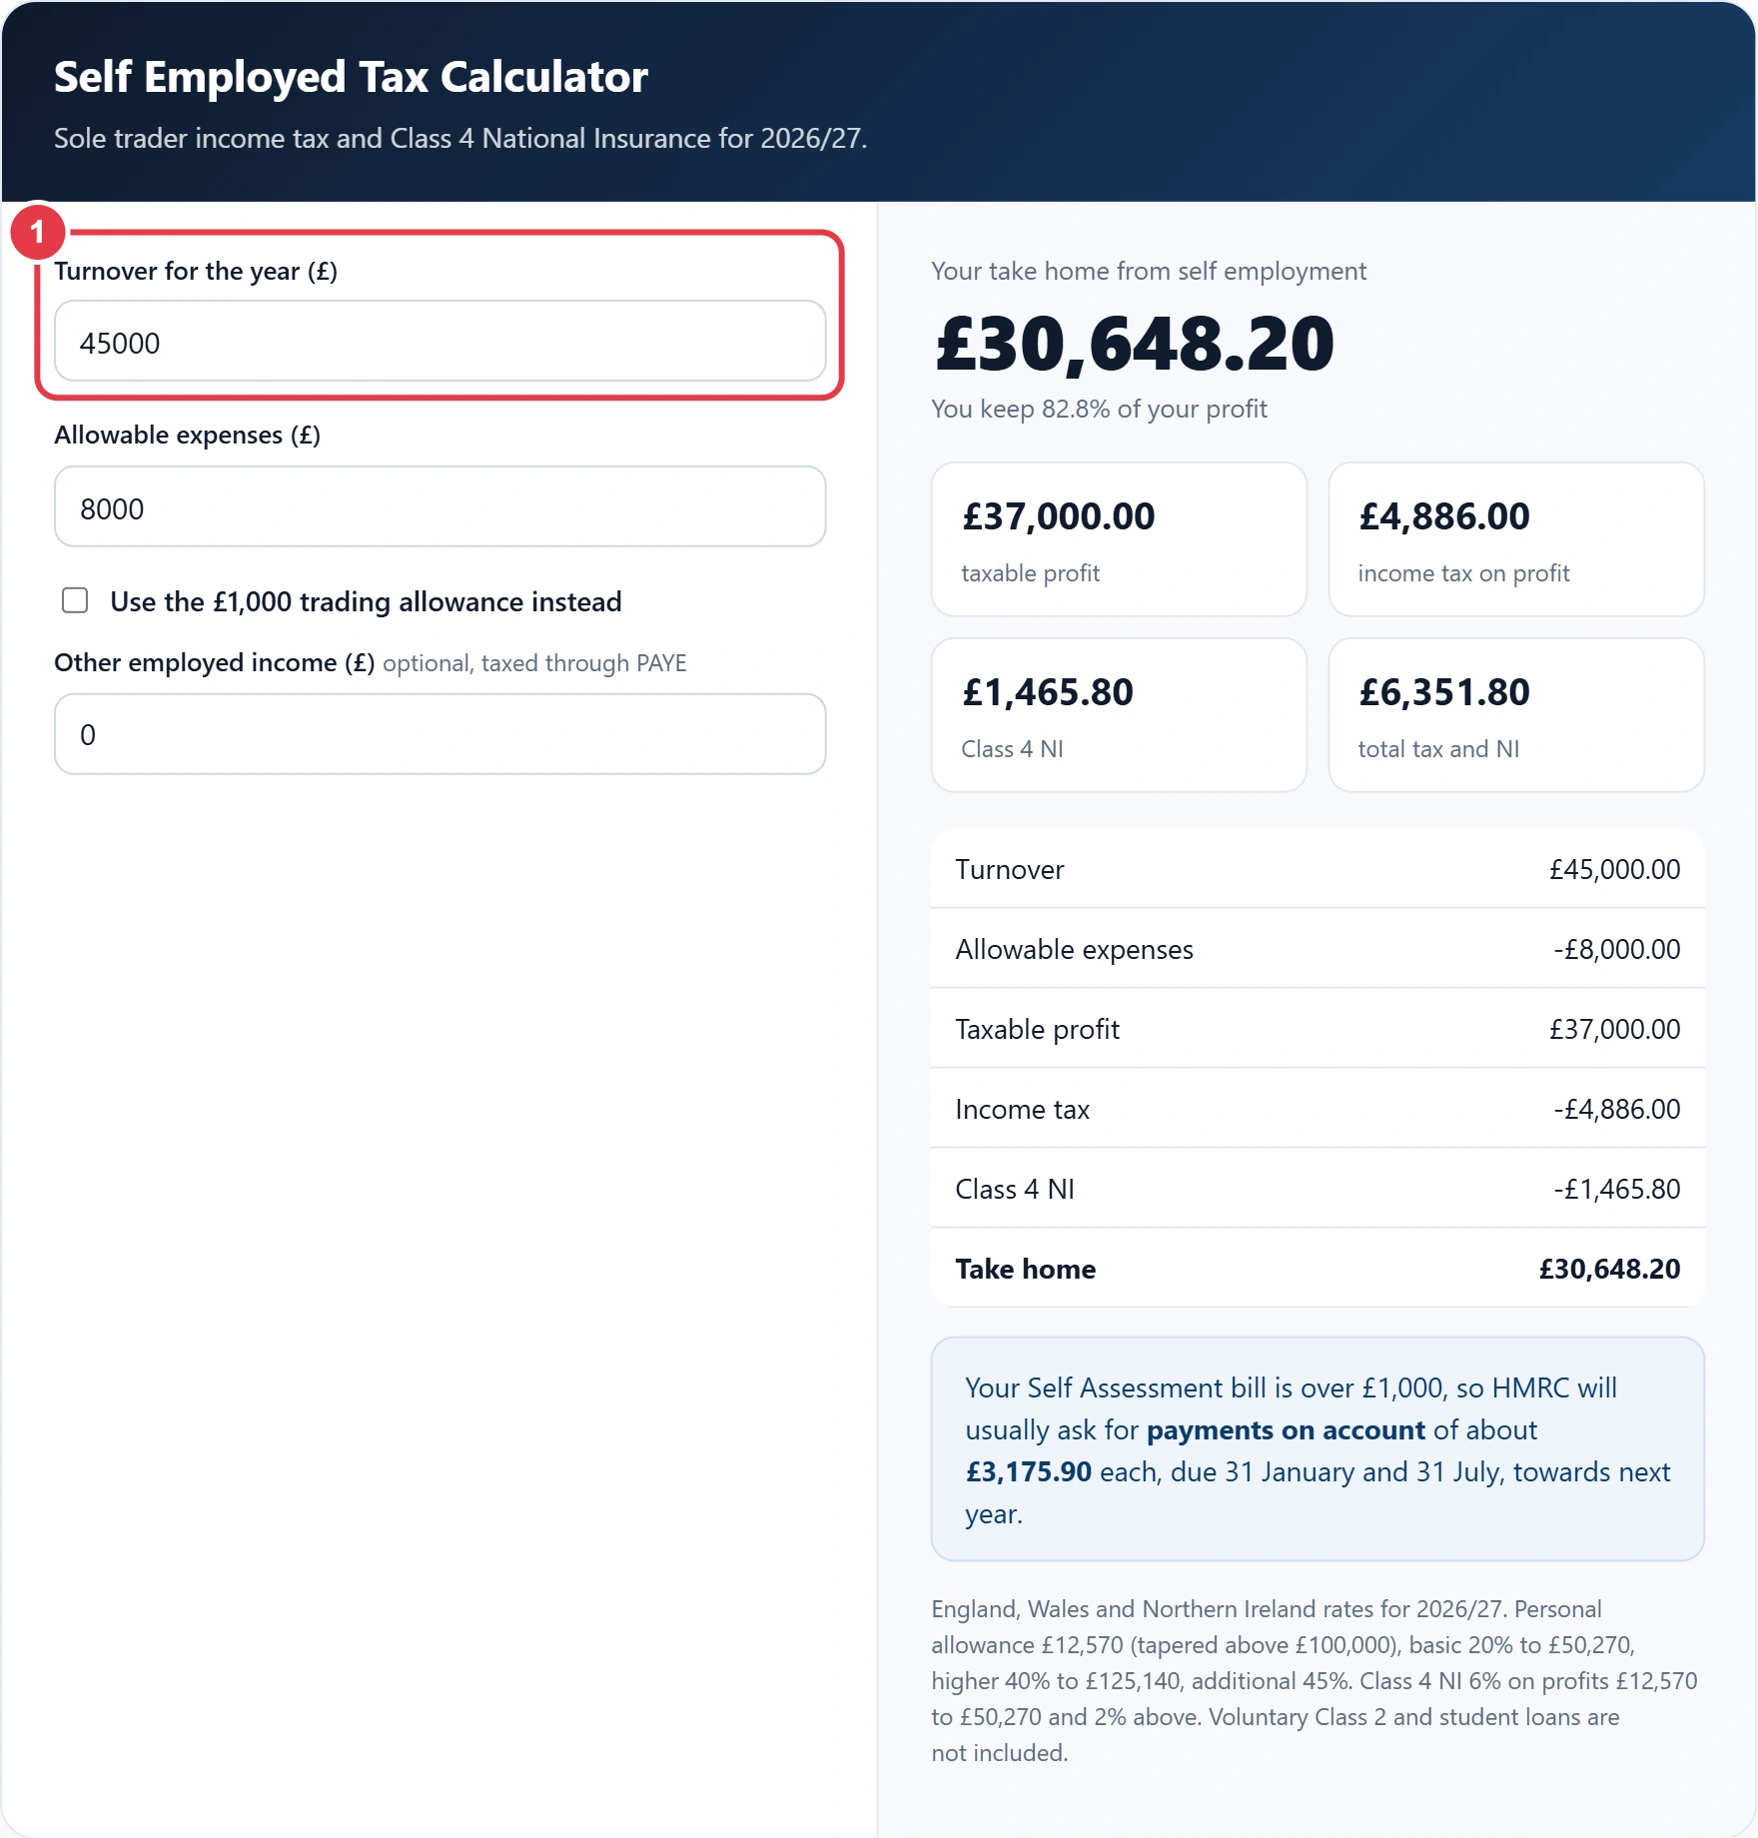
Task: Click the total tax and NI card
Action: coord(1515,715)
